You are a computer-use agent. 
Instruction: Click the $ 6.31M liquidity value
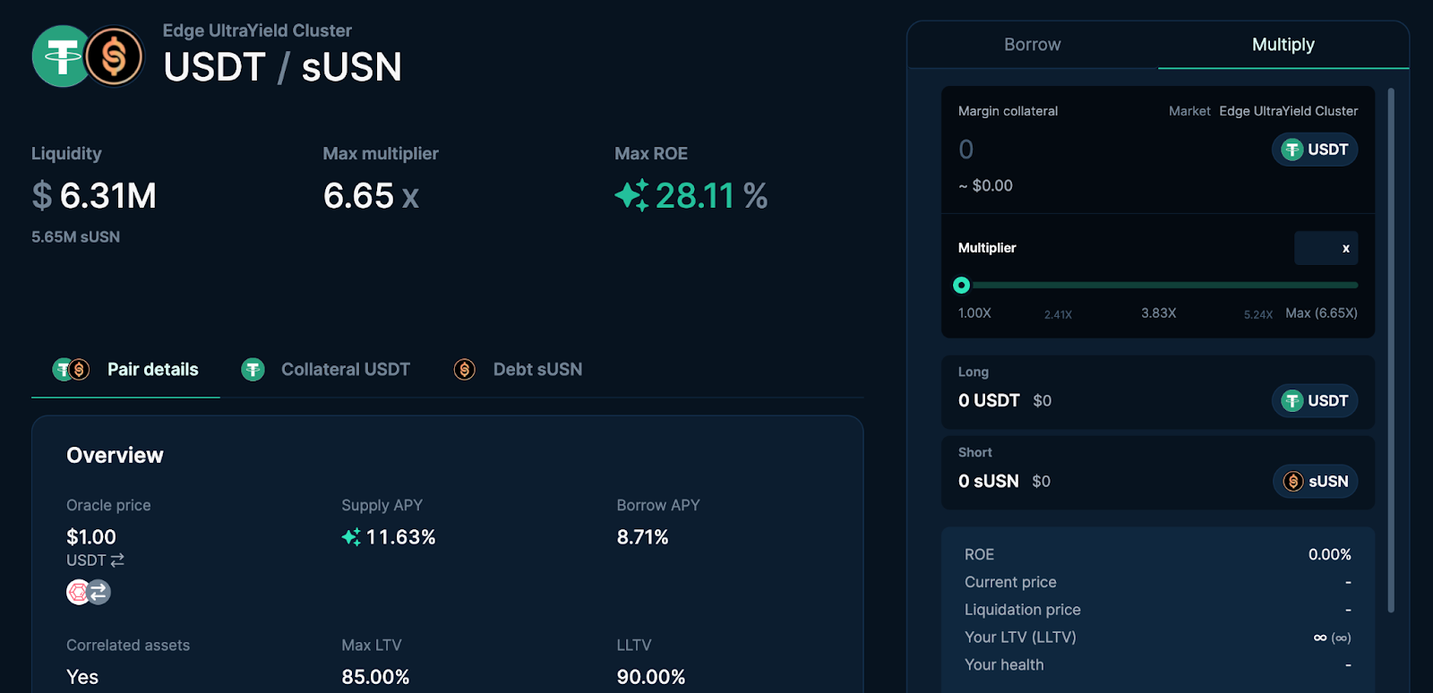(x=94, y=195)
